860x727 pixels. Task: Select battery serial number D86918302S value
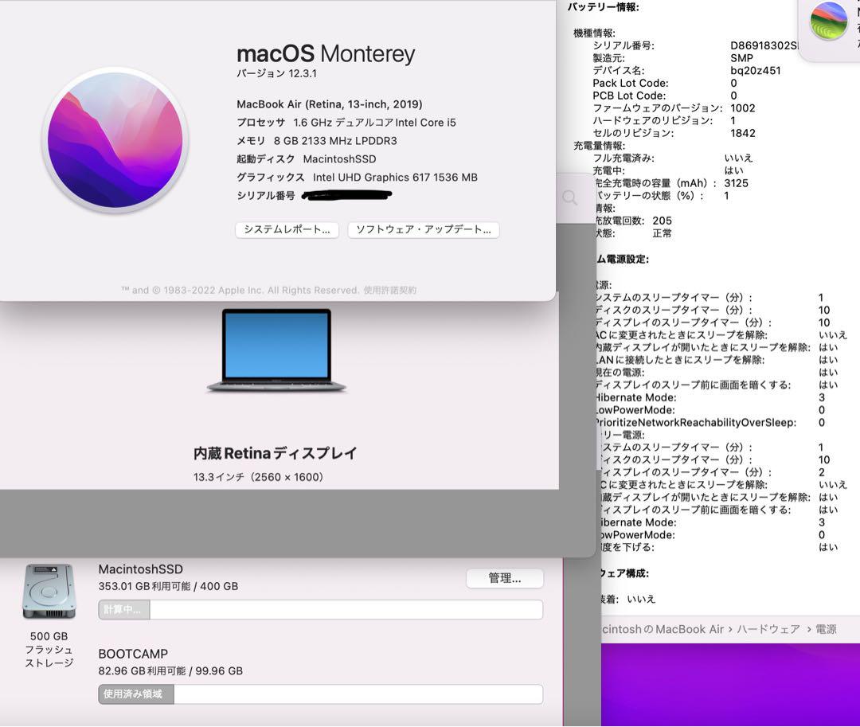(764, 45)
